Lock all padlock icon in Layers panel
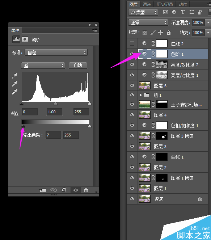This screenshot has width=211, height=240. pos(168,33)
